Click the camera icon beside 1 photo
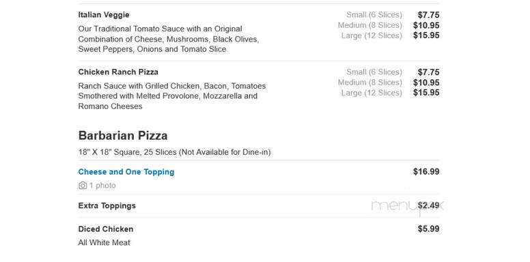This screenshot has width=530, height=262. (83, 186)
